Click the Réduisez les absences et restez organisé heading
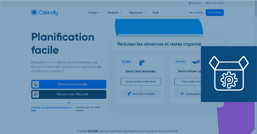Screen dimensions: 257x134 point(159,44)
